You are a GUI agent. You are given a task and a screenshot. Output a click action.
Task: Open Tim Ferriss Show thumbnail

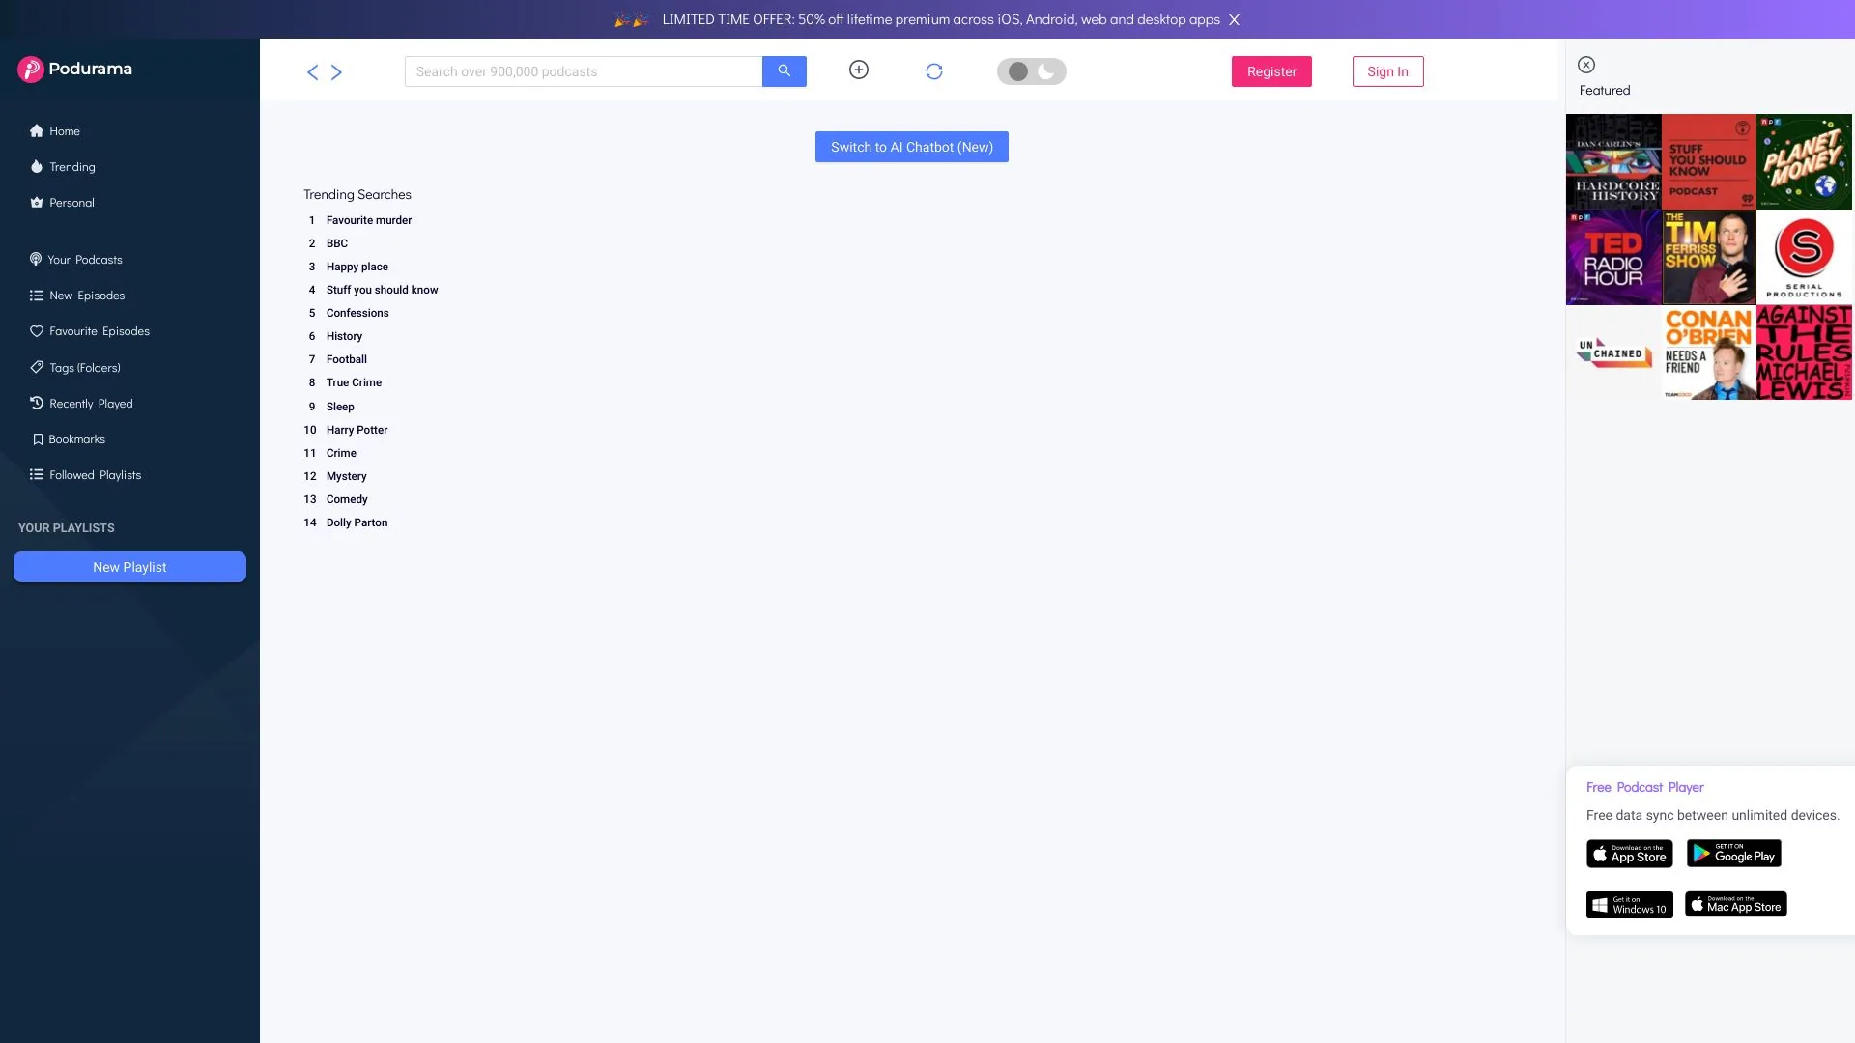click(1709, 257)
